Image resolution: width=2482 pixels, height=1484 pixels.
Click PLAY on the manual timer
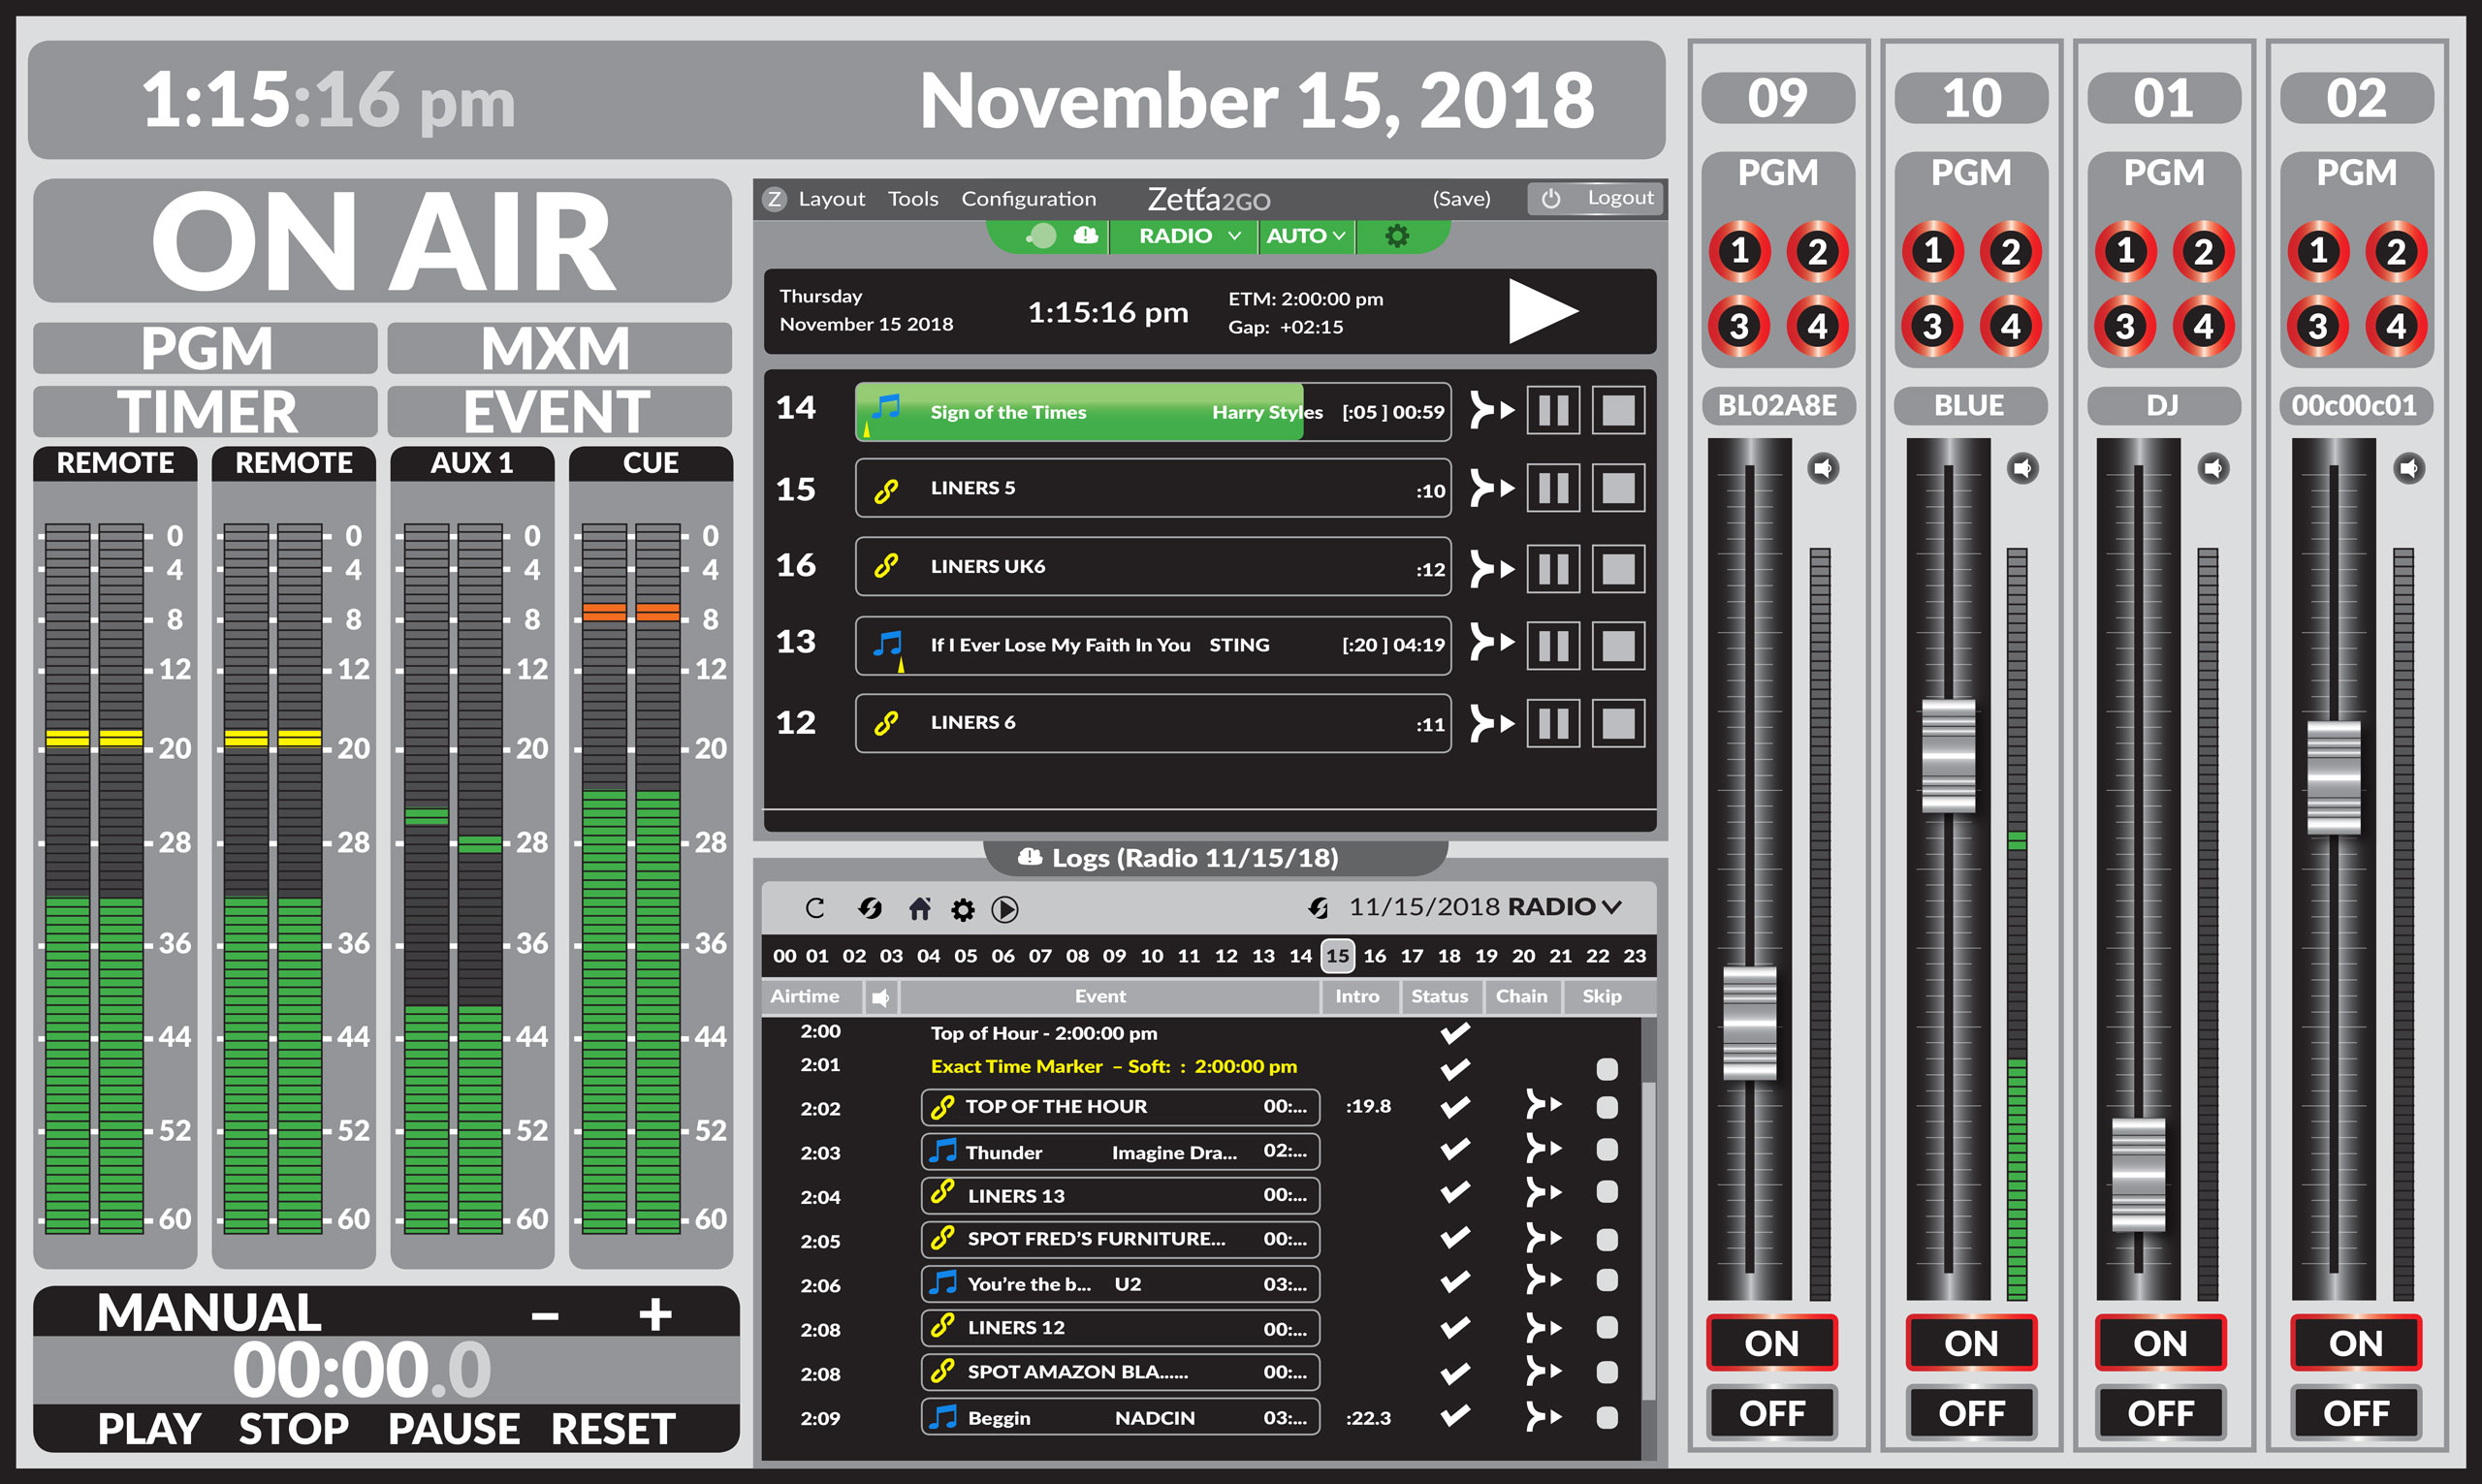(149, 1428)
